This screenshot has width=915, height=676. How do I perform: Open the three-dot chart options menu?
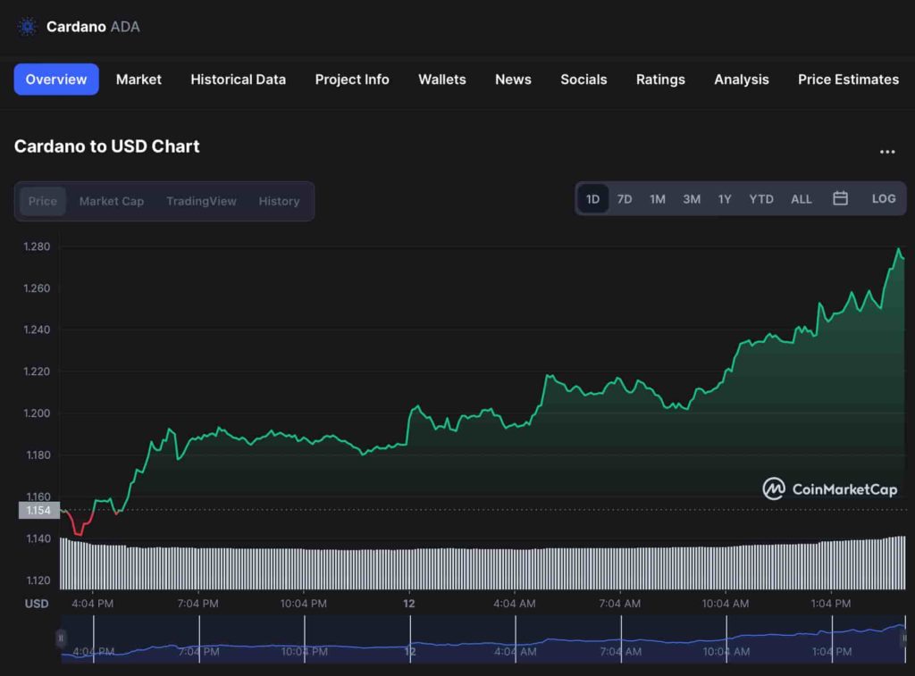click(x=886, y=152)
